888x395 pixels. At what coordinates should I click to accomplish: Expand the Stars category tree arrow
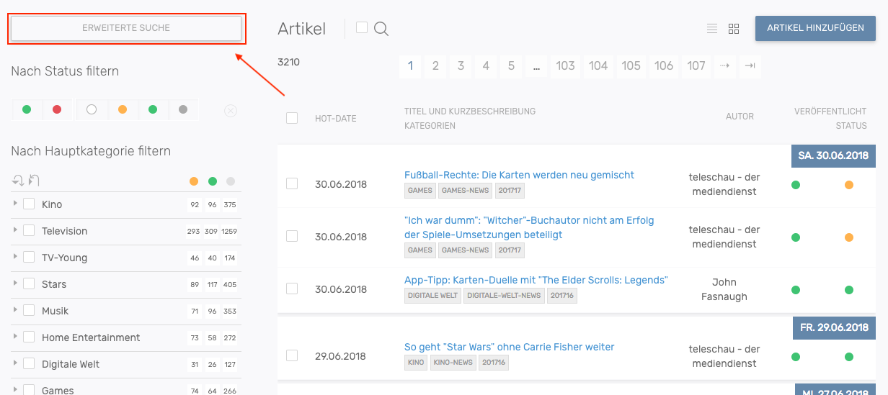(15, 284)
